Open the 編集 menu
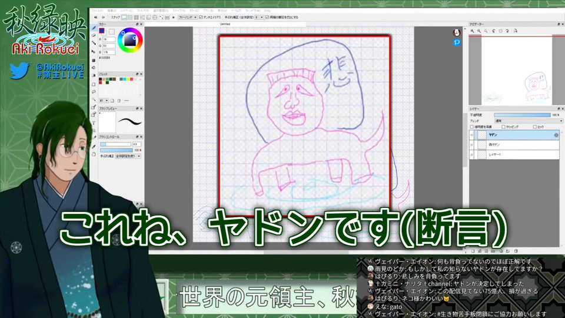This screenshot has height=318, width=565. [112, 11]
